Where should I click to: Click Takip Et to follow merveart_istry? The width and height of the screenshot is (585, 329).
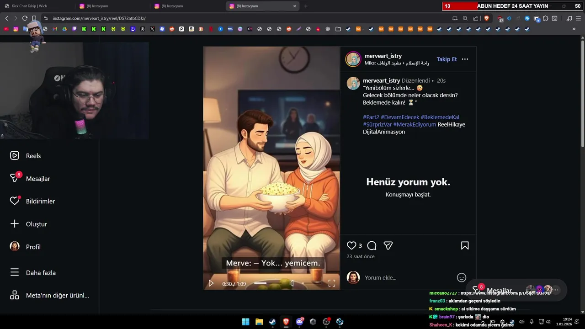click(447, 59)
